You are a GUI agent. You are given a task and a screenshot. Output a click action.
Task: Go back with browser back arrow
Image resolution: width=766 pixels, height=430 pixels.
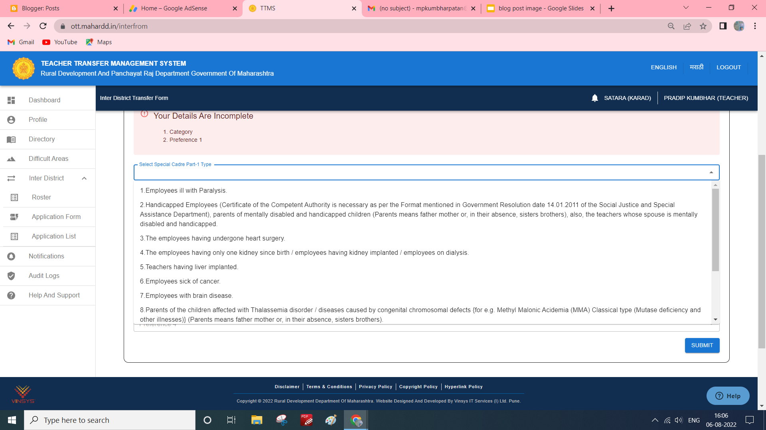[x=11, y=26]
